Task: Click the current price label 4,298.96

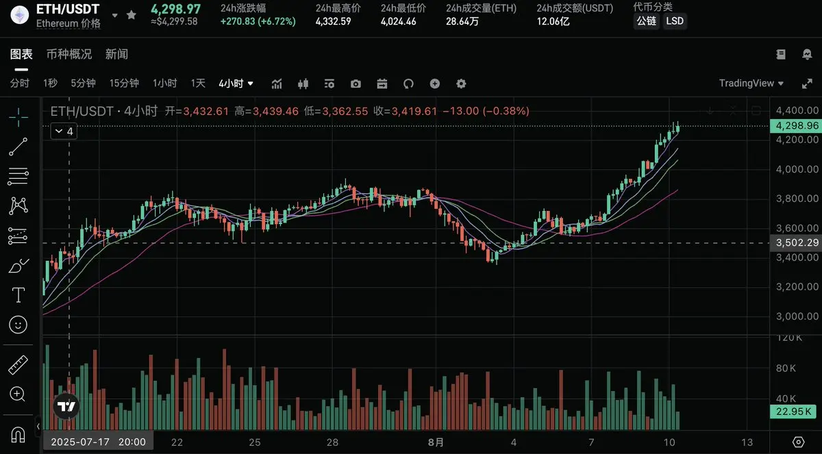Action: pyautogui.click(x=795, y=126)
